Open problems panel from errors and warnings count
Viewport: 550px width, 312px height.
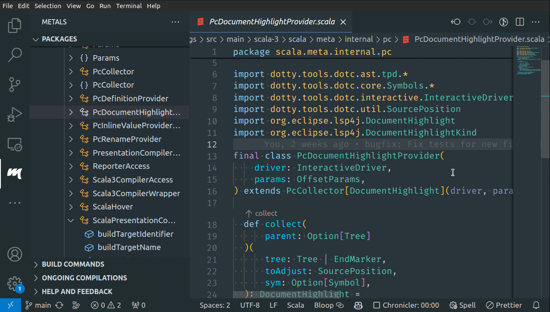(106, 305)
